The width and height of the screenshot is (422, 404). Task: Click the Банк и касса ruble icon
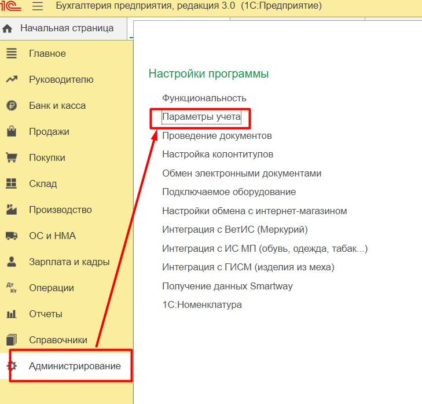11,105
